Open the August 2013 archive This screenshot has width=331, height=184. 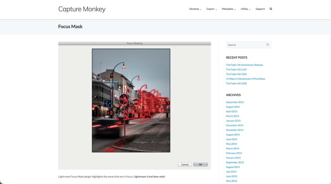(x=233, y=167)
